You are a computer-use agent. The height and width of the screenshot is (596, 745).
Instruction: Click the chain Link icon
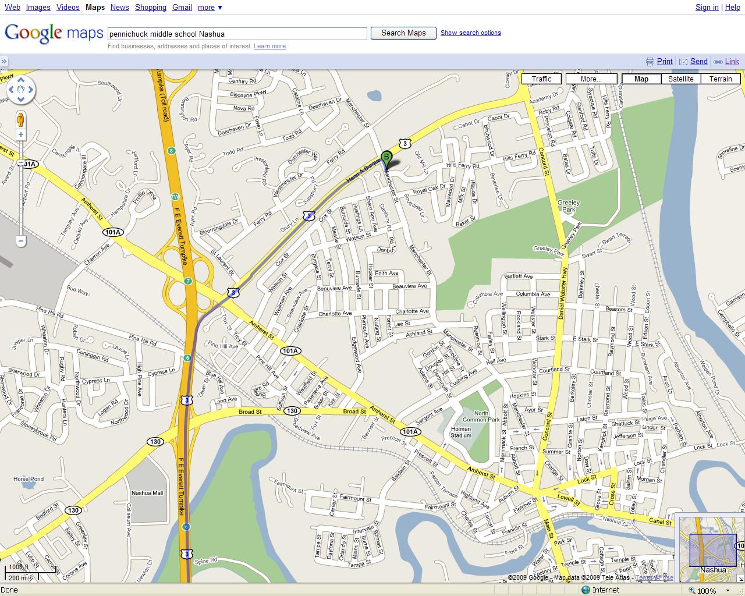pyautogui.click(x=718, y=62)
